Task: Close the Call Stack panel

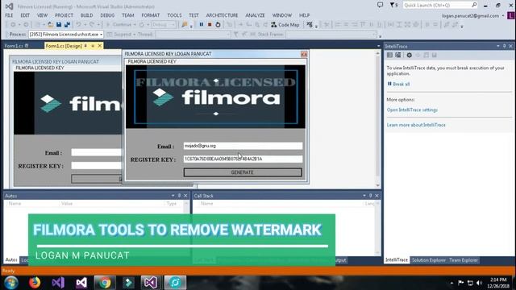Action: 377,196
